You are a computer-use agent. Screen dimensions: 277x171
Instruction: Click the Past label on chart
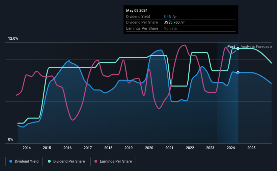[x=231, y=46]
